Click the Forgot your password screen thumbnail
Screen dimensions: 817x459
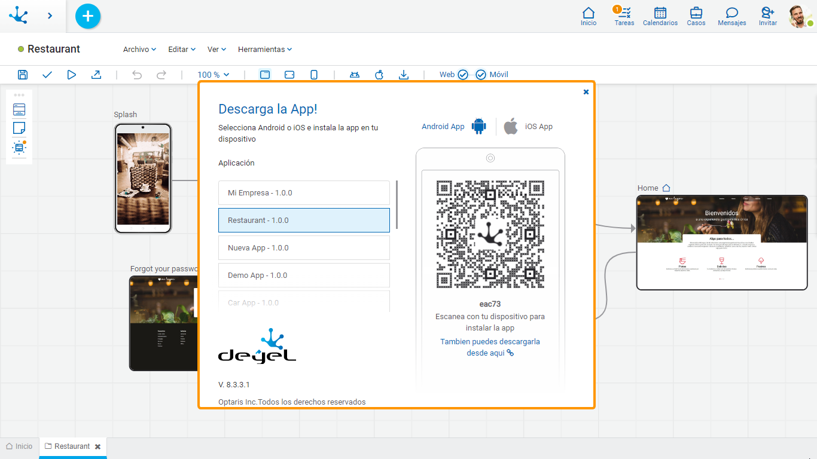tap(164, 323)
